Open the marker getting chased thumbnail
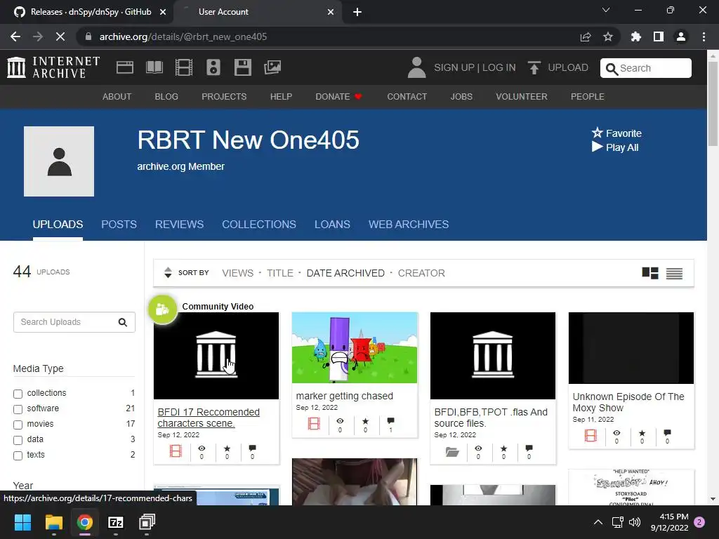719x539 pixels. 355,348
